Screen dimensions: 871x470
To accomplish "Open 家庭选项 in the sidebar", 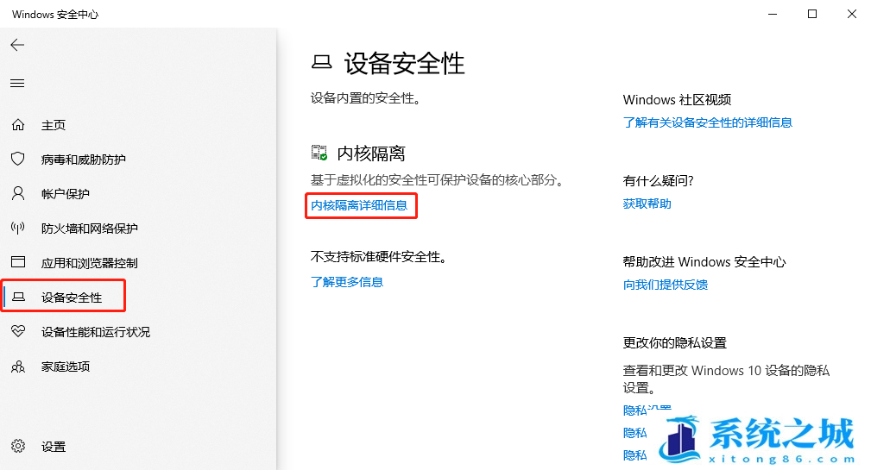I will click(66, 367).
